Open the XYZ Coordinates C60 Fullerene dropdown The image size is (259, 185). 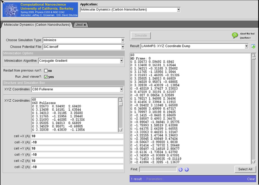77,89
